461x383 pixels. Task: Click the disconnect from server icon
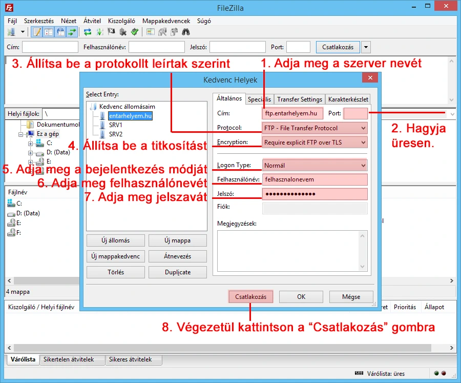coord(123,32)
